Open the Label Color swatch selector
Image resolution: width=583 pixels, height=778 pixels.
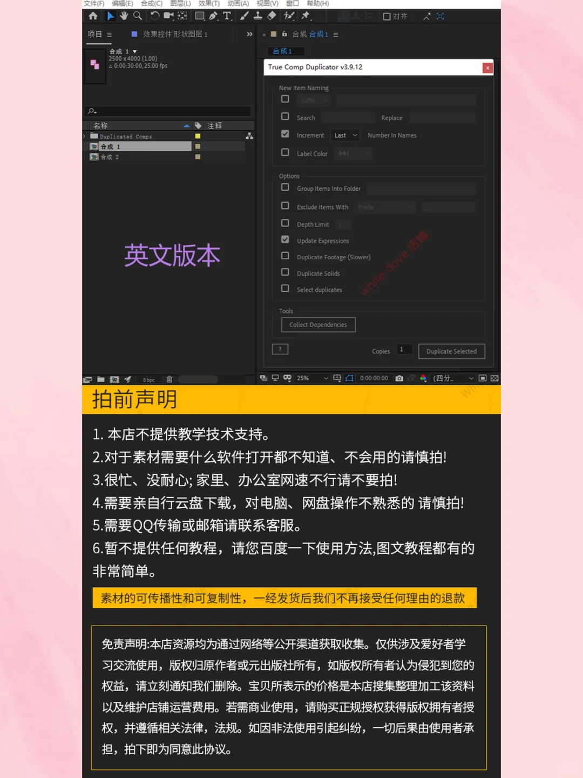point(353,153)
